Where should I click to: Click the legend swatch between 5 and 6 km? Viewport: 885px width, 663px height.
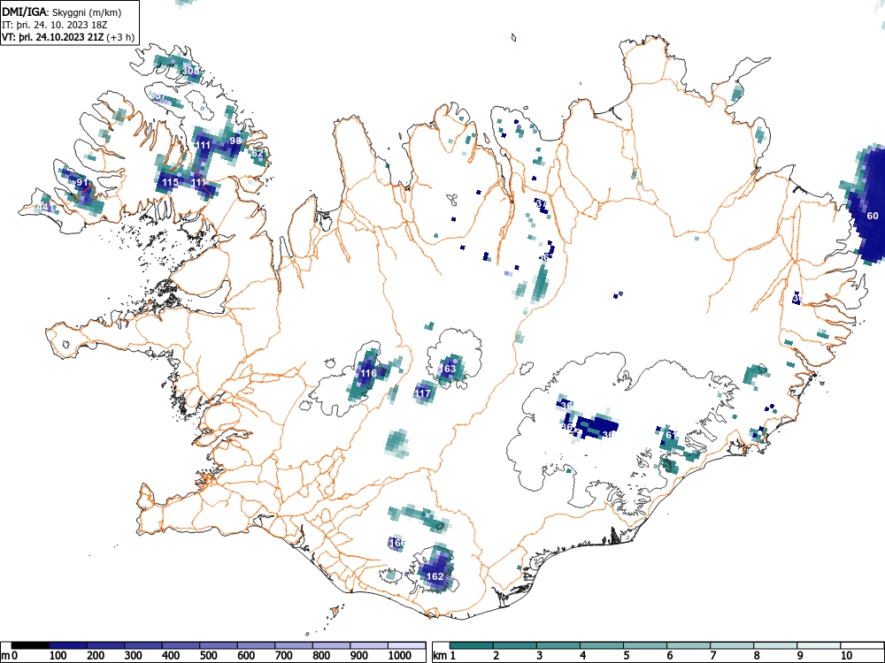coord(646,645)
